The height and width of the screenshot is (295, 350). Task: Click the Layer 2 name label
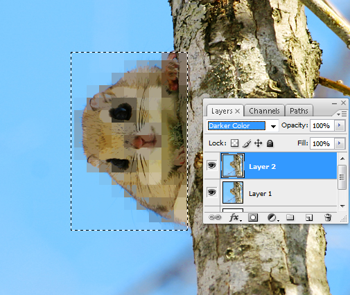(x=262, y=167)
